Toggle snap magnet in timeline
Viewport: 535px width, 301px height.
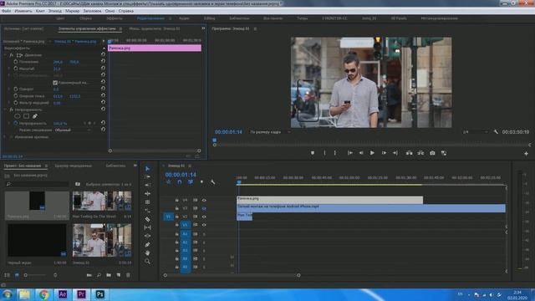click(180, 182)
